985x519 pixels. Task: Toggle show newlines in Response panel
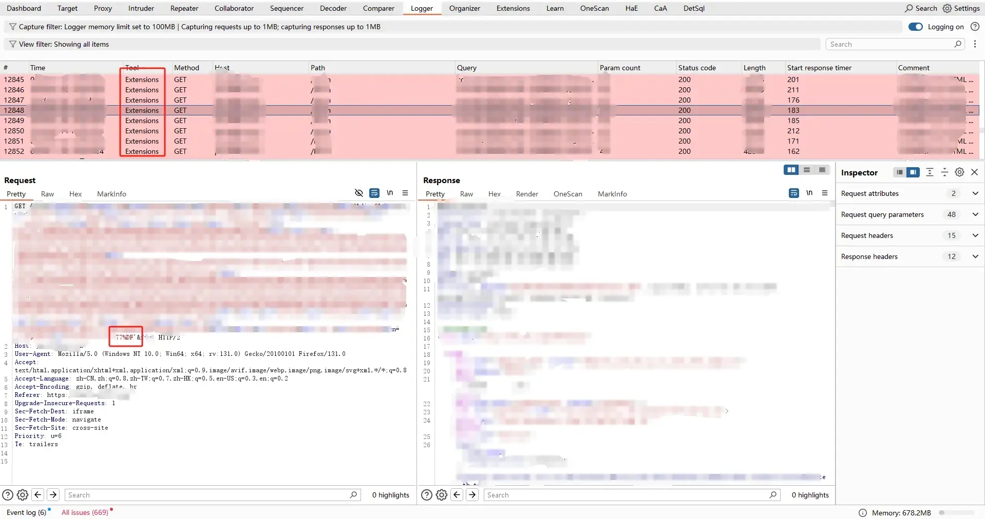pos(809,193)
